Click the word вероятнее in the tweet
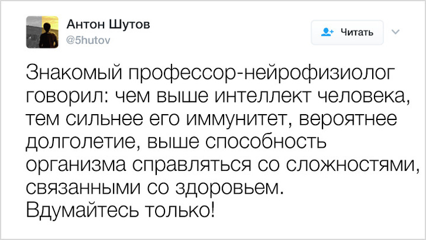Image resolution: width=426 pixels, height=240 pixels. point(350,119)
